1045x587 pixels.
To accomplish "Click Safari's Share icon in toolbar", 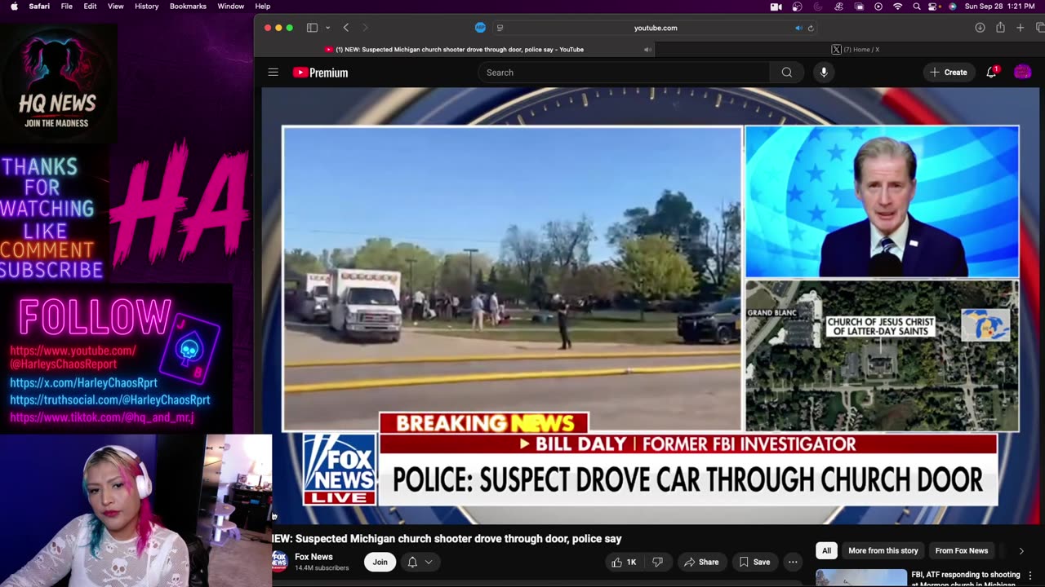I will [1000, 28].
